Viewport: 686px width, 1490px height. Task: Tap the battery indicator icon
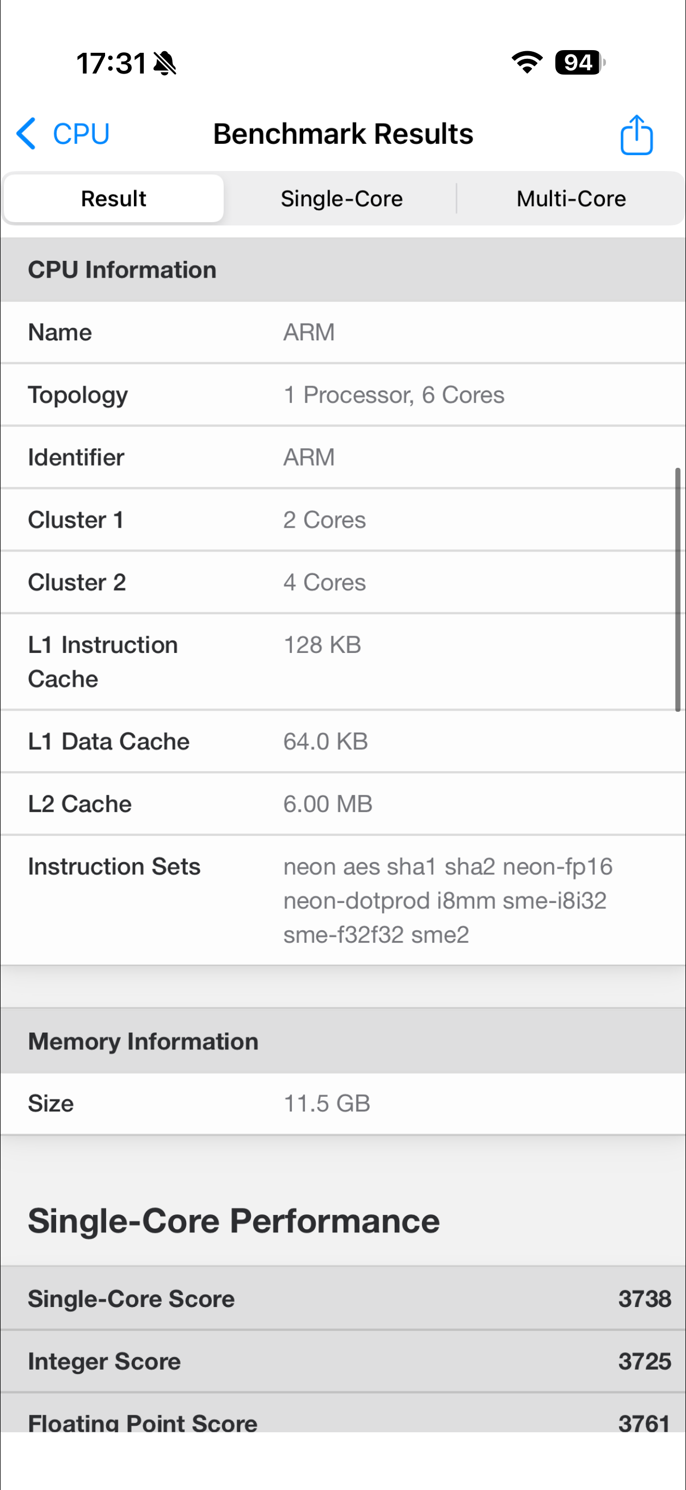pos(579,63)
